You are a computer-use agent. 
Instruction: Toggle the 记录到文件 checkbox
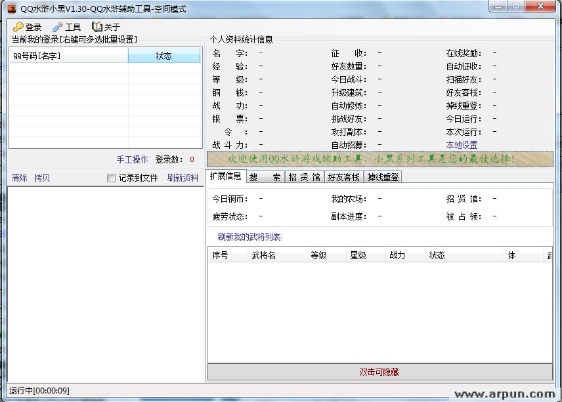[x=111, y=178]
